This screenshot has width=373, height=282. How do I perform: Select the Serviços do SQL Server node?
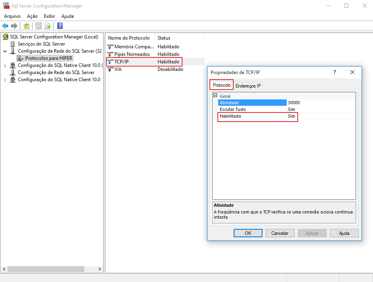pyautogui.click(x=41, y=44)
